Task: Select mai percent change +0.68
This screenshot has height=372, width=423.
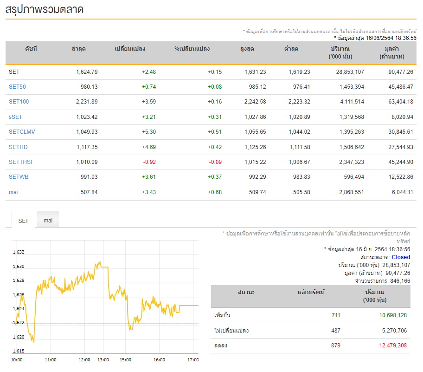Action: (215, 192)
